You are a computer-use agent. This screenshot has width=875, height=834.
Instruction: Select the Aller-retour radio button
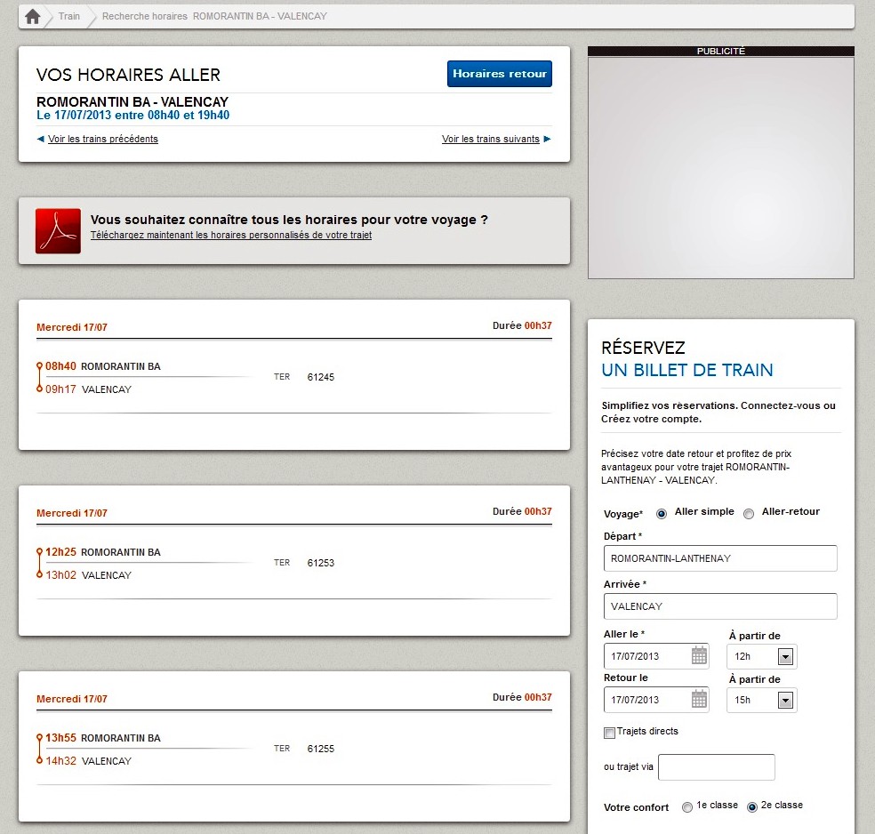(749, 514)
